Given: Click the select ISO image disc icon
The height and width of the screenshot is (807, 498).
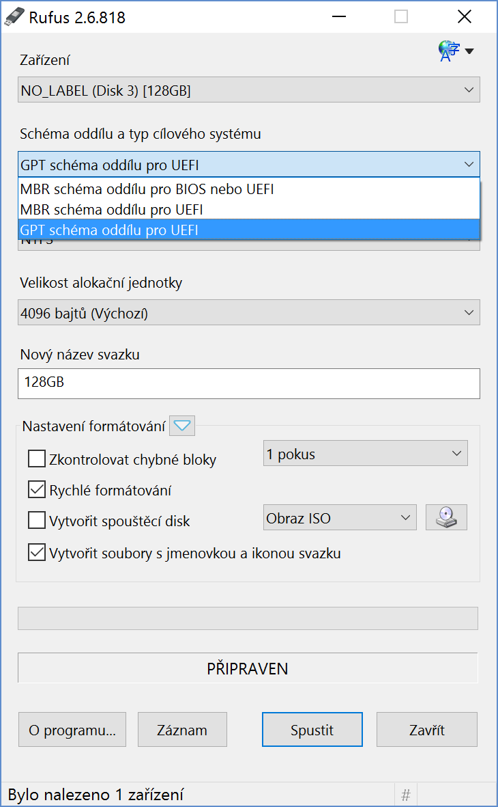Looking at the screenshot, I should pos(446,518).
